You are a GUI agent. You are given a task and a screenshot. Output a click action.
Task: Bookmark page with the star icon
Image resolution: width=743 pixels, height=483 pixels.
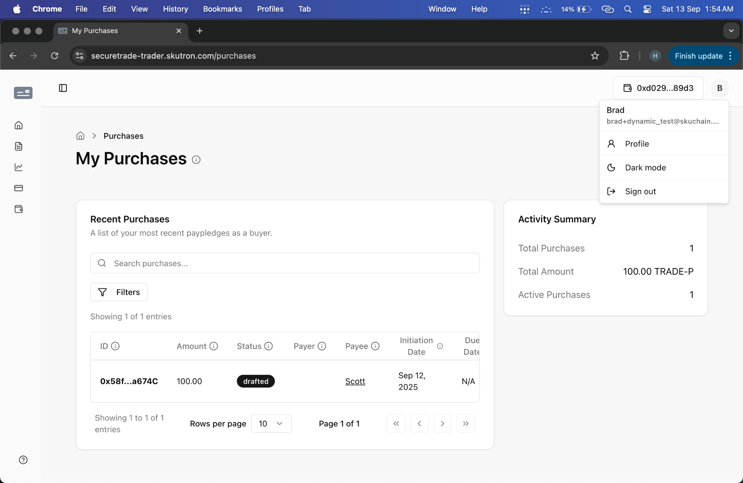click(595, 56)
